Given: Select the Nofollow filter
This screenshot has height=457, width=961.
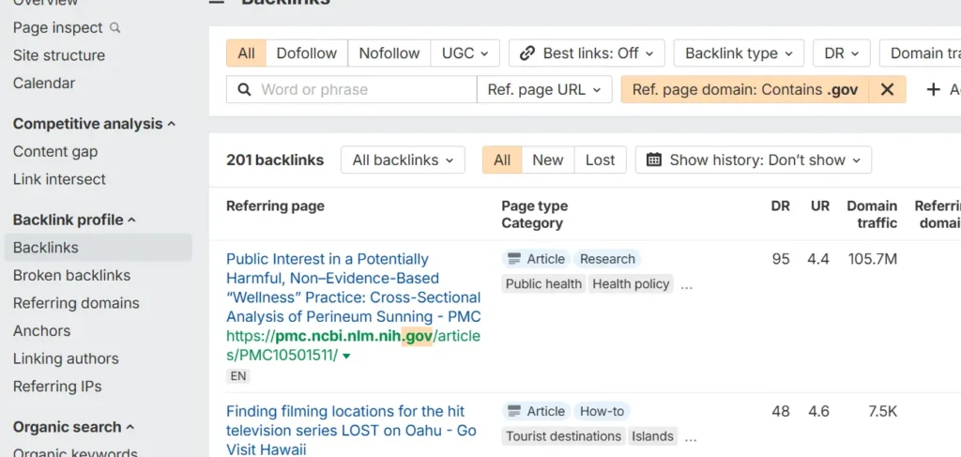Looking at the screenshot, I should [389, 53].
